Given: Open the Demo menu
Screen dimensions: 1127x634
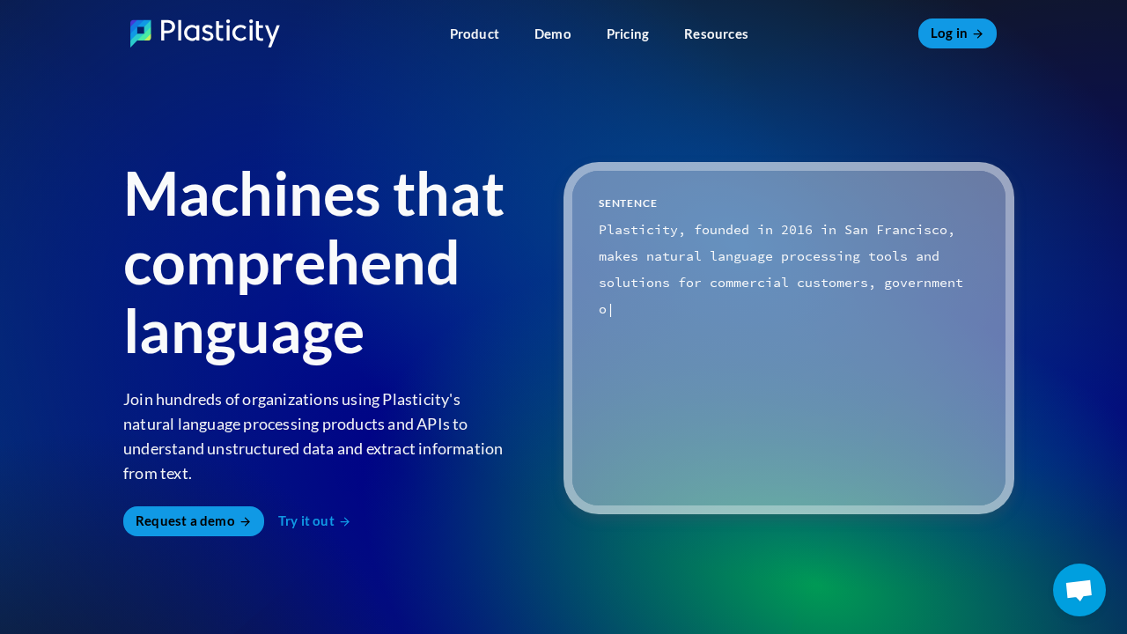Looking at the screenshot, I should pyautogui.click(x=552, y=33).
